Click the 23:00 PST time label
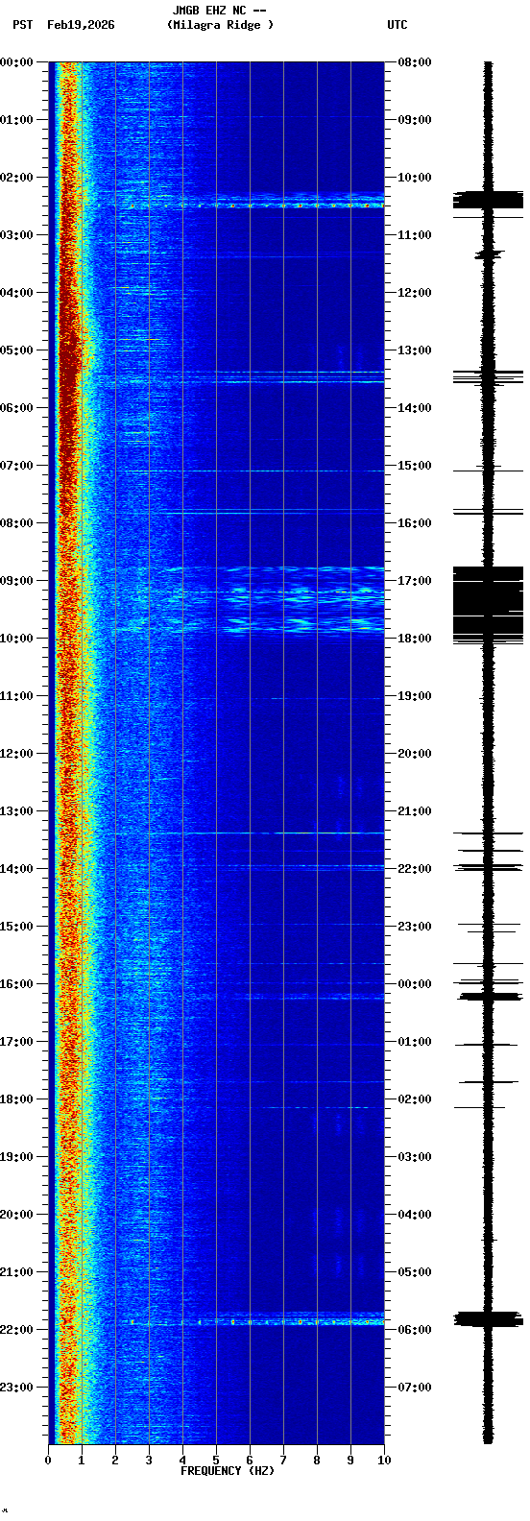The image size is (530, 1521). click(17, 1388)
